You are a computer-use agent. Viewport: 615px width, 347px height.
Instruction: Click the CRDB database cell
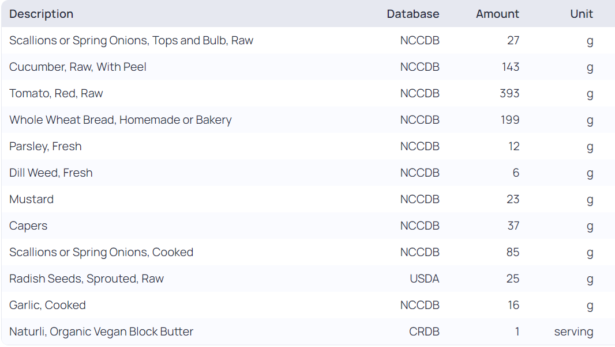tap(424, 331)
